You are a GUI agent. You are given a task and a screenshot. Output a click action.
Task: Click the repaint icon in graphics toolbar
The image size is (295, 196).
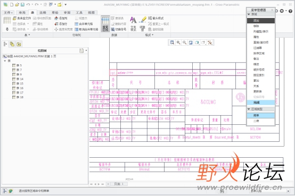click(191, 42)
